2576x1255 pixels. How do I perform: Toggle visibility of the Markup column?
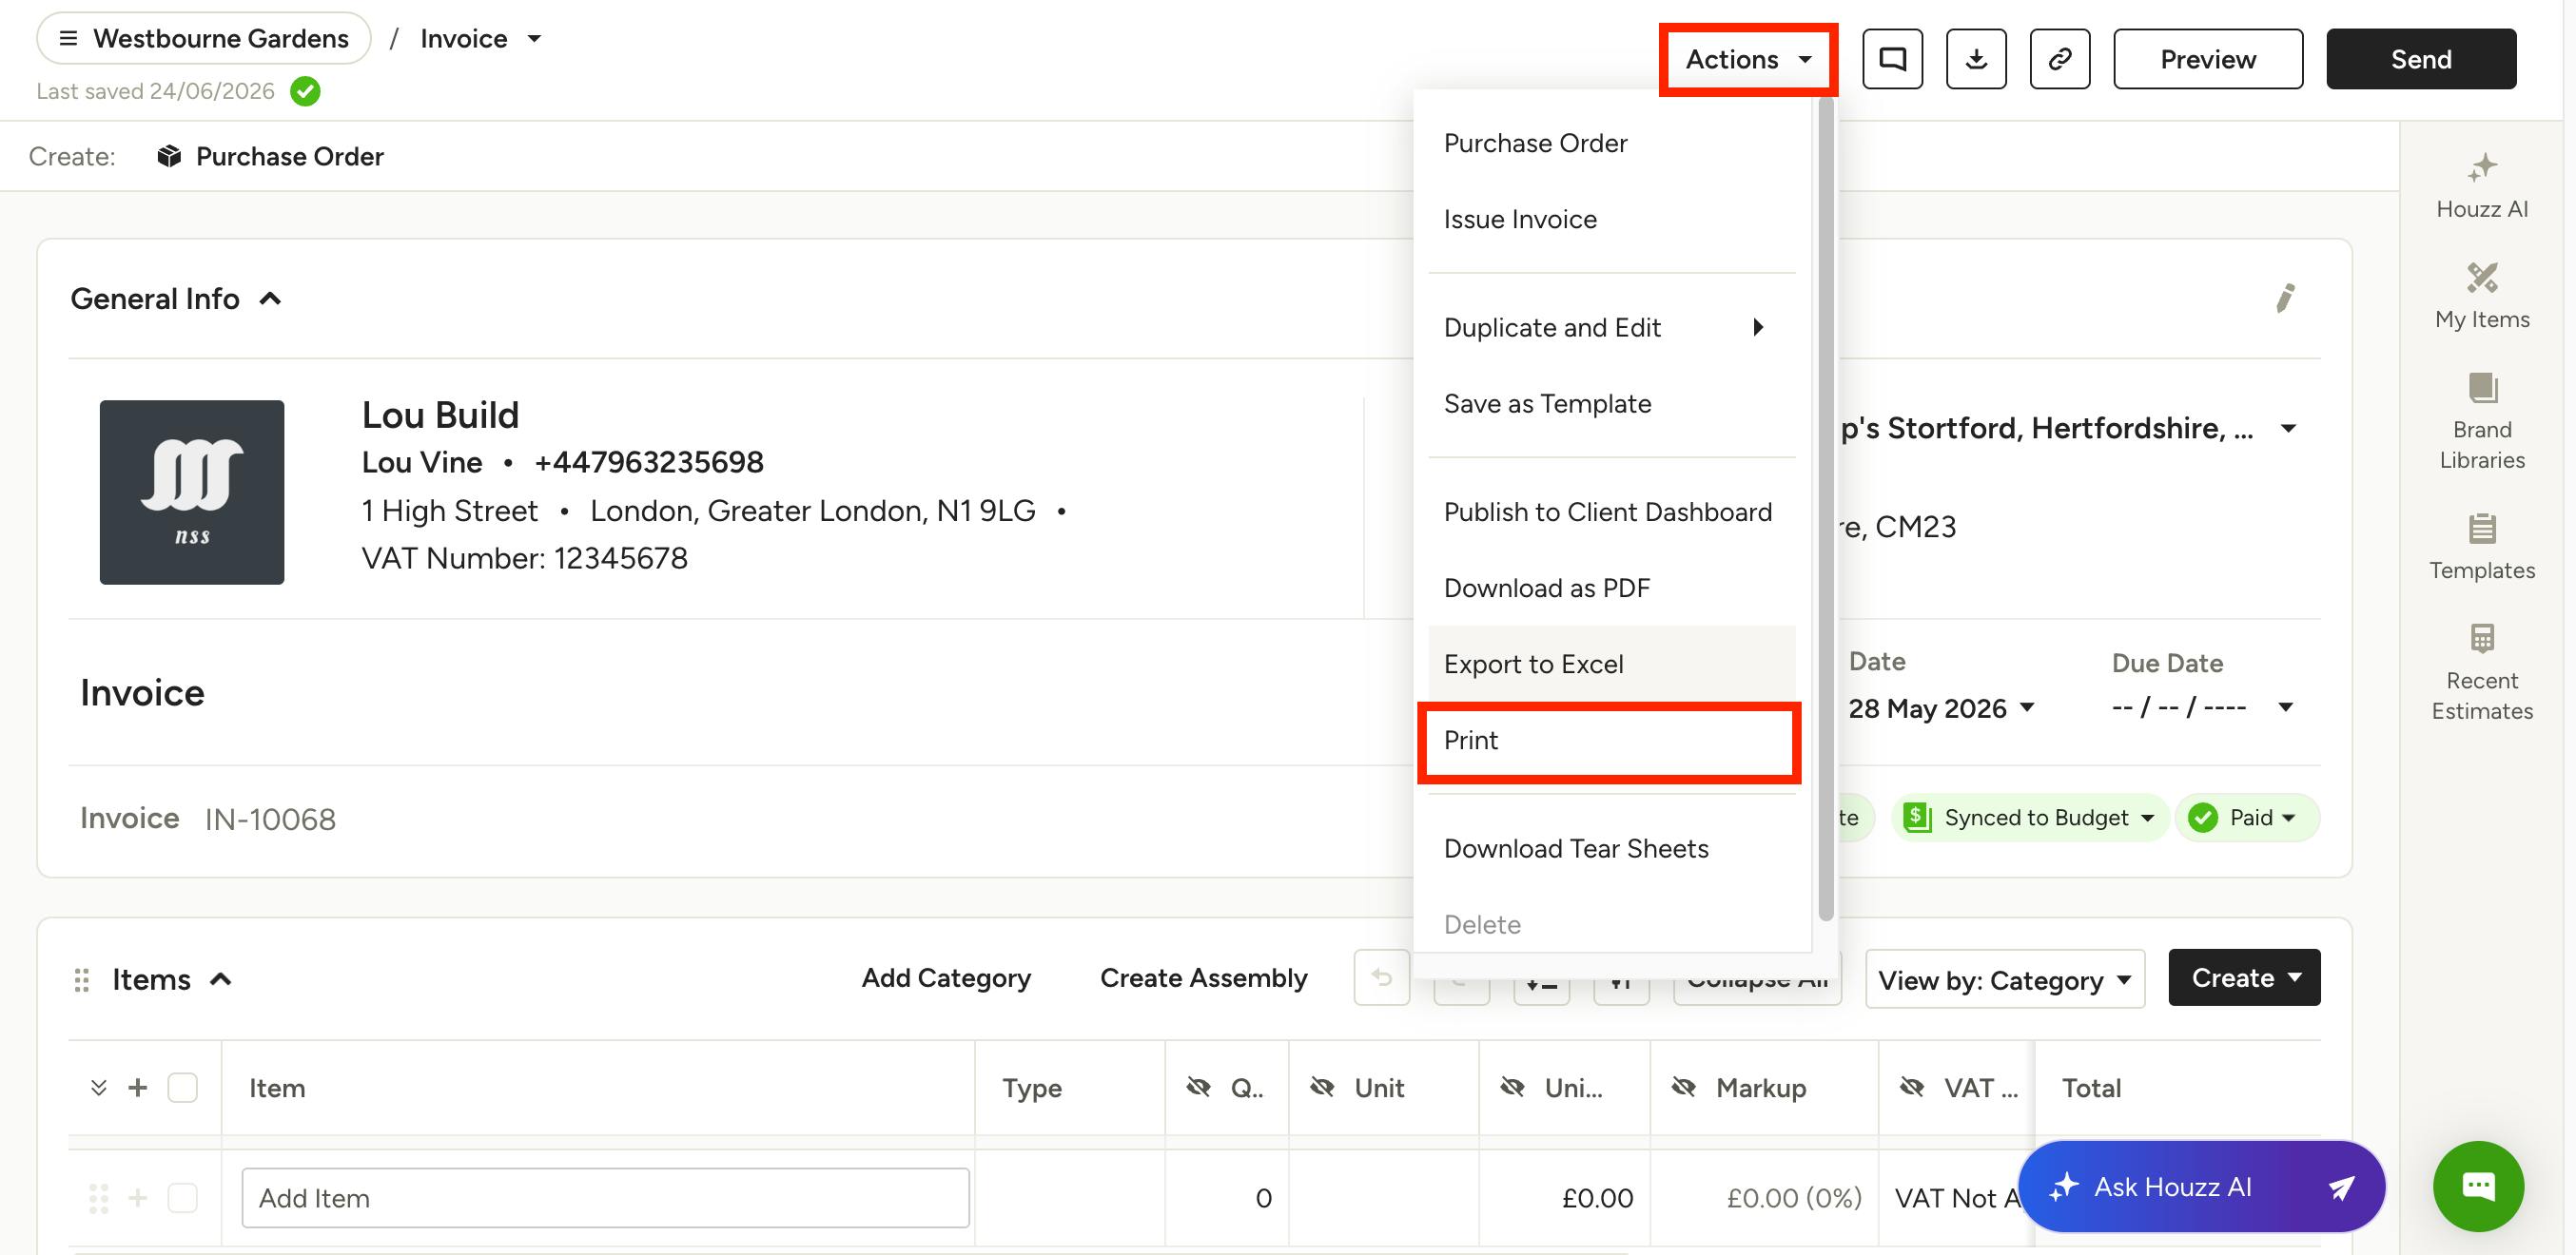coord(1684,1086)
